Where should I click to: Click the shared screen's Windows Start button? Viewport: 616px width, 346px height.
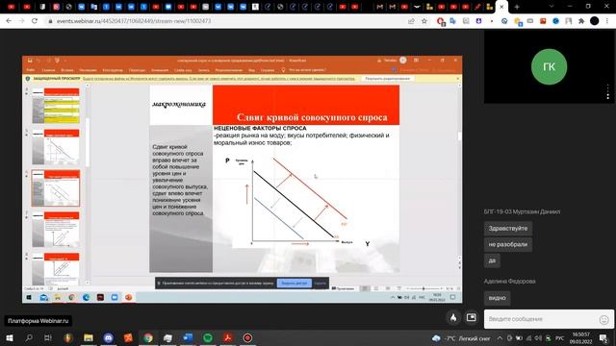[x=29, y=297]
